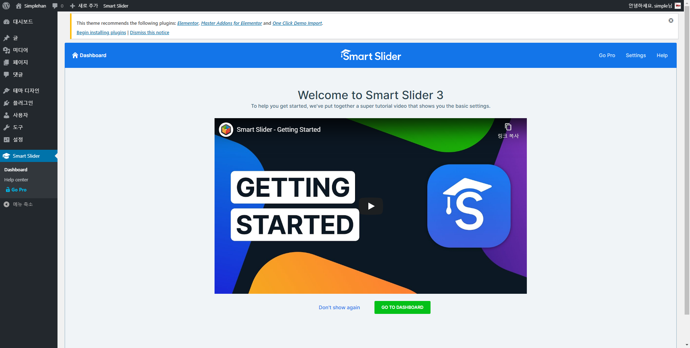Click the users person icon
Image resolution: width=690 pixels, height=348 pixels.
6,115
